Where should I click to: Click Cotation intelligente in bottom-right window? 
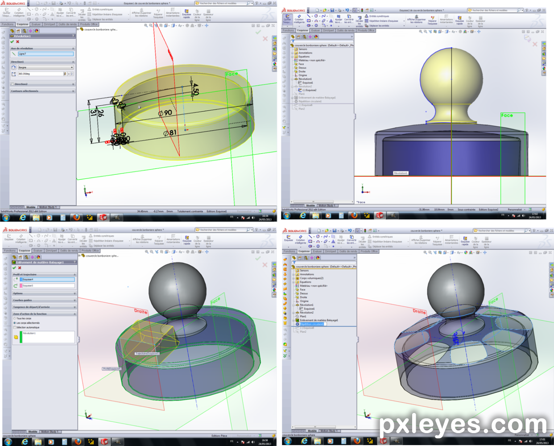[x=301, y=240]
